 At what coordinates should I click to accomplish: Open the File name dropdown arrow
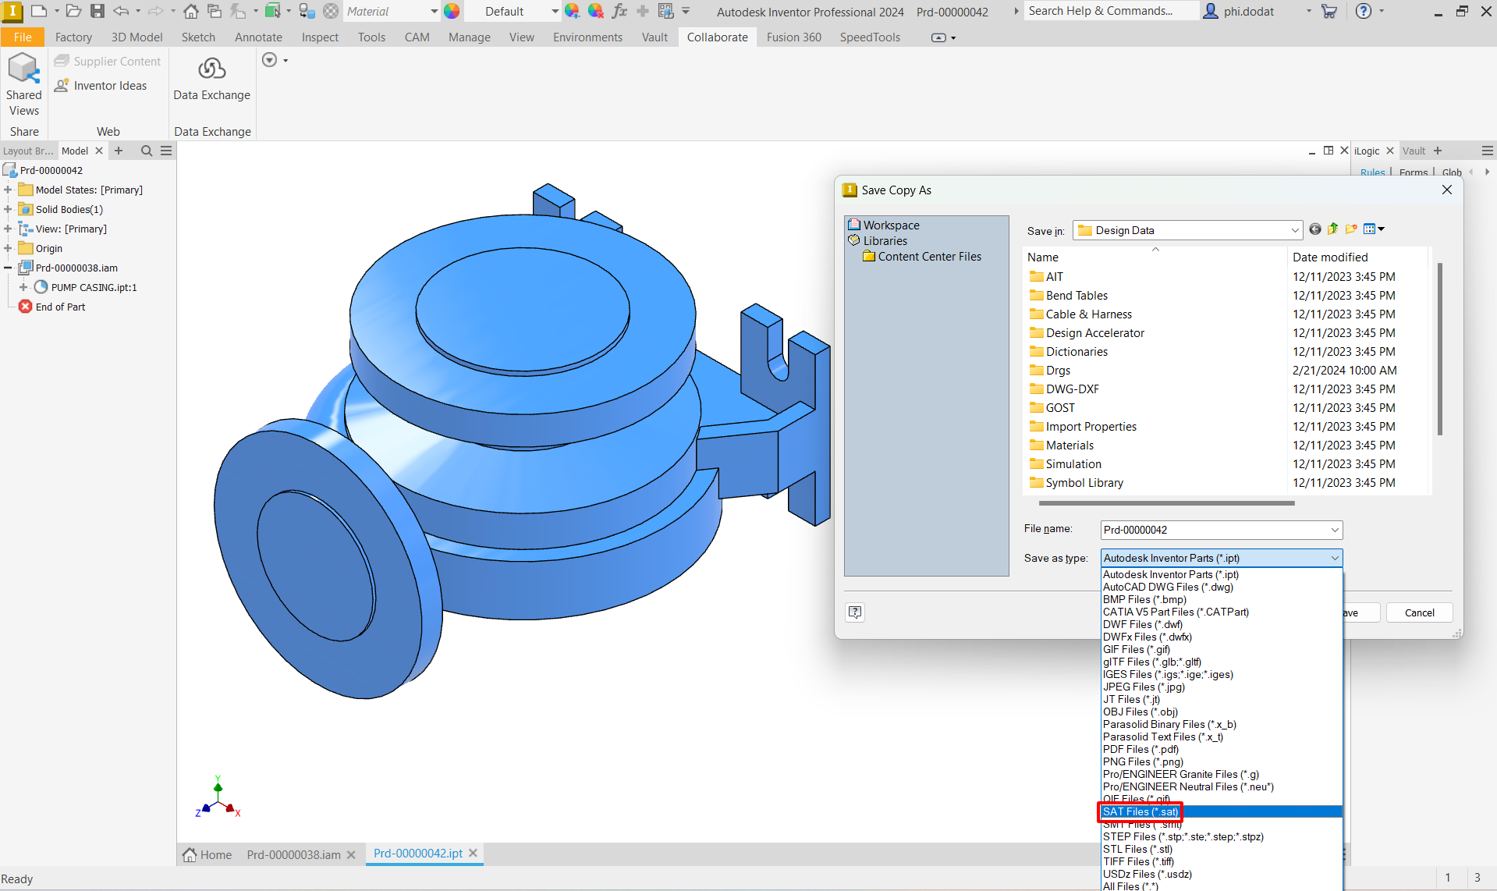[1335, 530]
